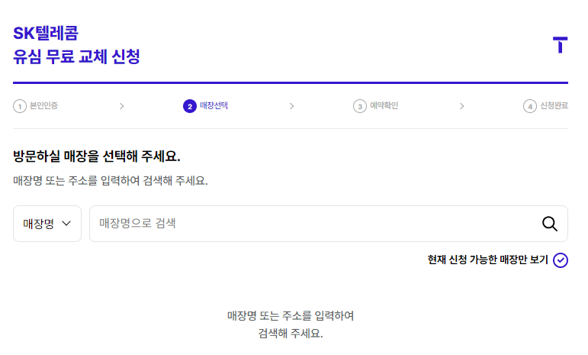Toggle '현재 신청 가능한 매장만 보기' checkmark
588x355 pixels.
[561, 260]
